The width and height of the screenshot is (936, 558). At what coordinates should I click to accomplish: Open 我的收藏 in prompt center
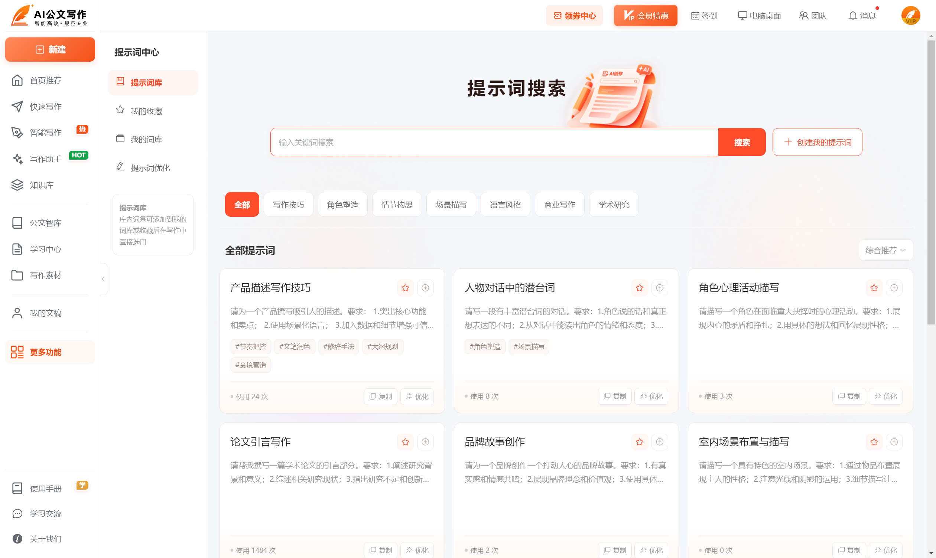coord(153,111)
